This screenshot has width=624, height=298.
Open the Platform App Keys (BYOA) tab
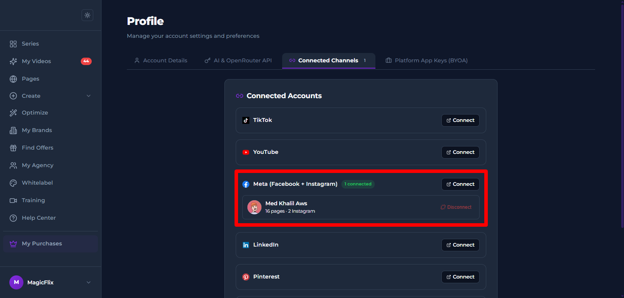tap(427, 61)
